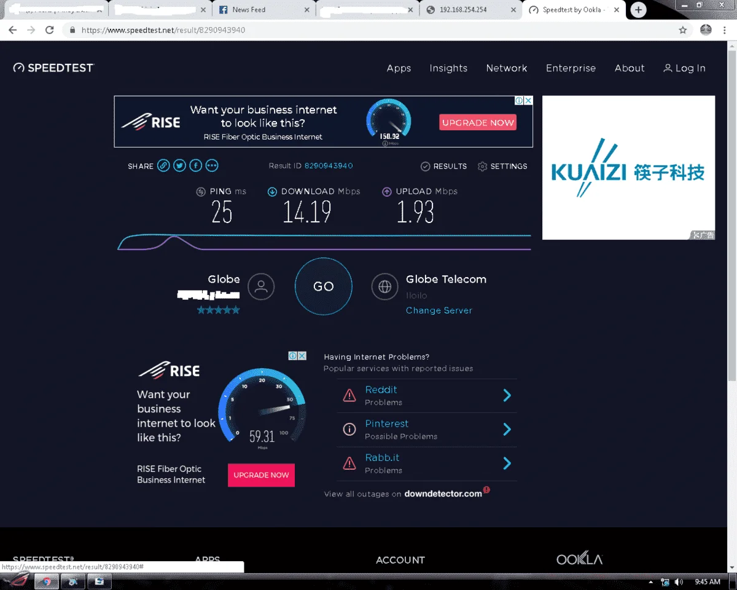Click Rabb.it service name

pos(382,457)
